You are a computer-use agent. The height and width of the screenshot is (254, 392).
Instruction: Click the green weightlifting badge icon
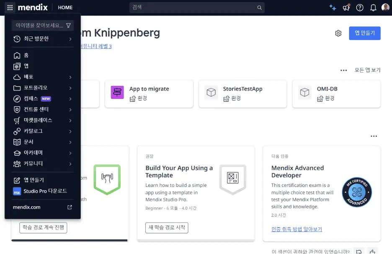tap(107, 179)
